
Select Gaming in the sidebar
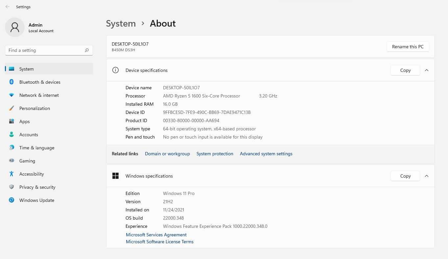49,161
